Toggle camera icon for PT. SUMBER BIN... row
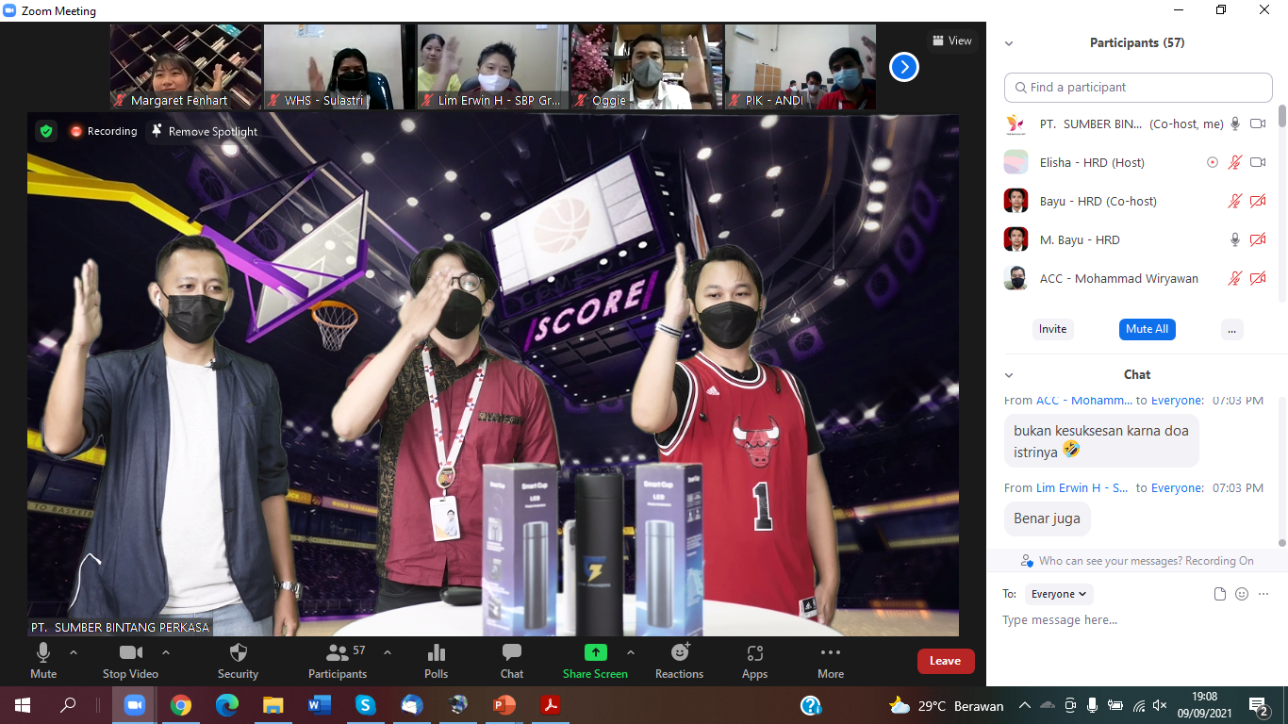 pos(1258,123)
